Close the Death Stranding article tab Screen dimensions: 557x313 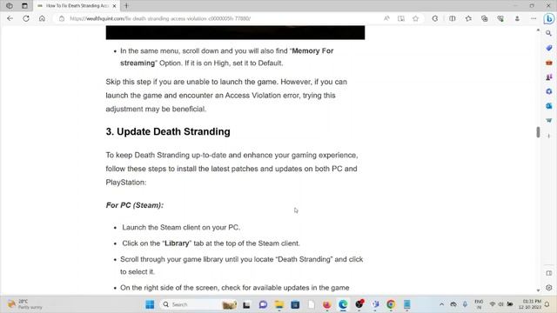point(114,6)
